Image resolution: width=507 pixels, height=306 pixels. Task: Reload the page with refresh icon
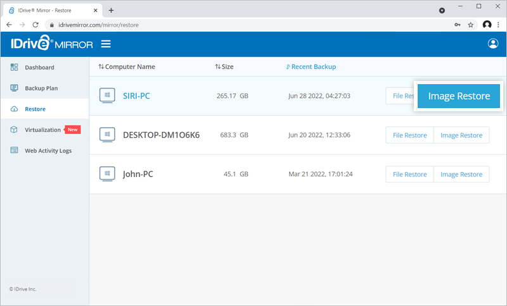click(x=35, y=25)
